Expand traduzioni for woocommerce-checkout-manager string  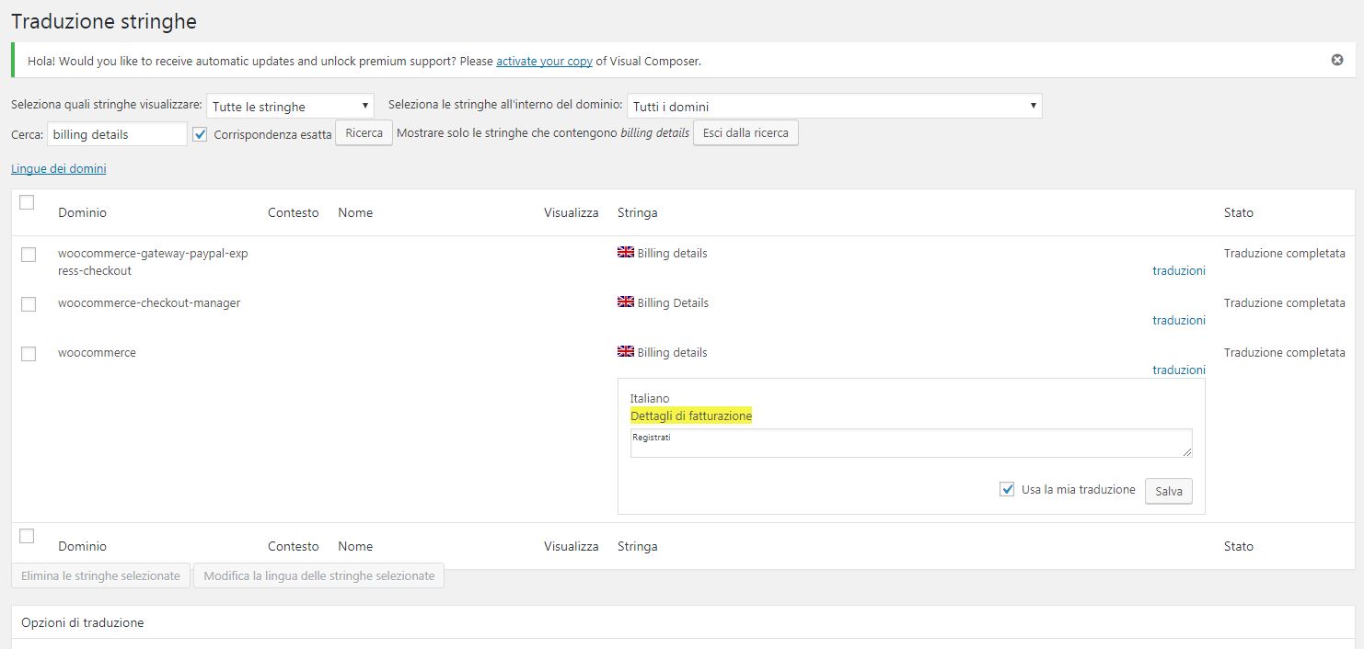[x=1178, y=320]
